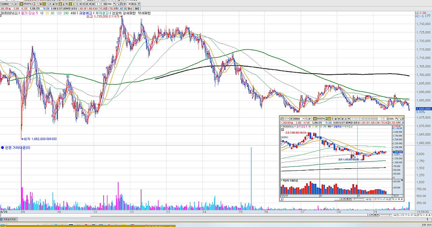Viewport: 432px width, 227px height.
Task: Click main chart scroll-right arrow
Action: (x=369, y=215)
